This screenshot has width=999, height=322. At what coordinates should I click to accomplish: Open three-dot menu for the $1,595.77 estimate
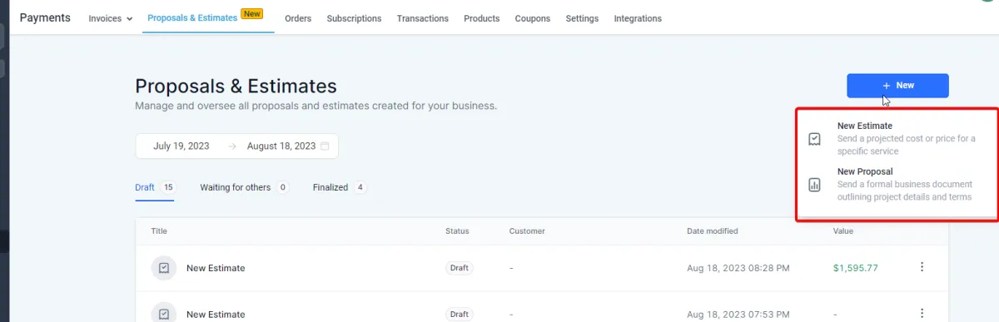pos(922,267)
